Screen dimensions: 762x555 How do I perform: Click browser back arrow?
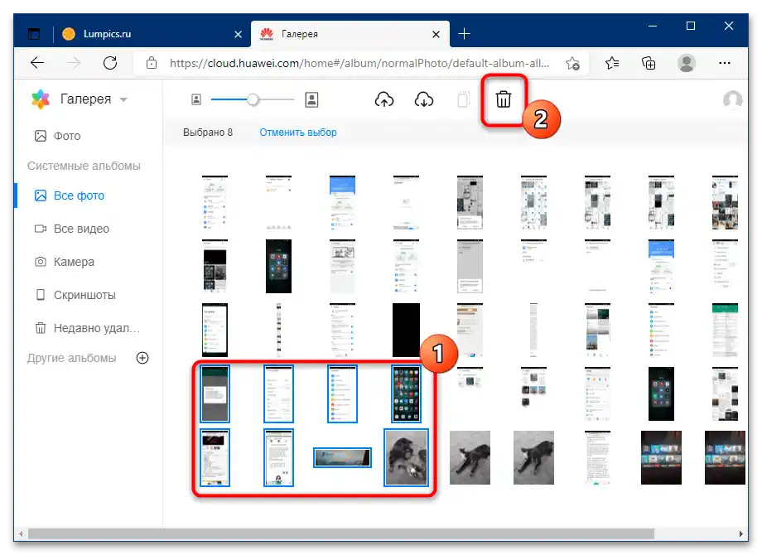point(37,63)
